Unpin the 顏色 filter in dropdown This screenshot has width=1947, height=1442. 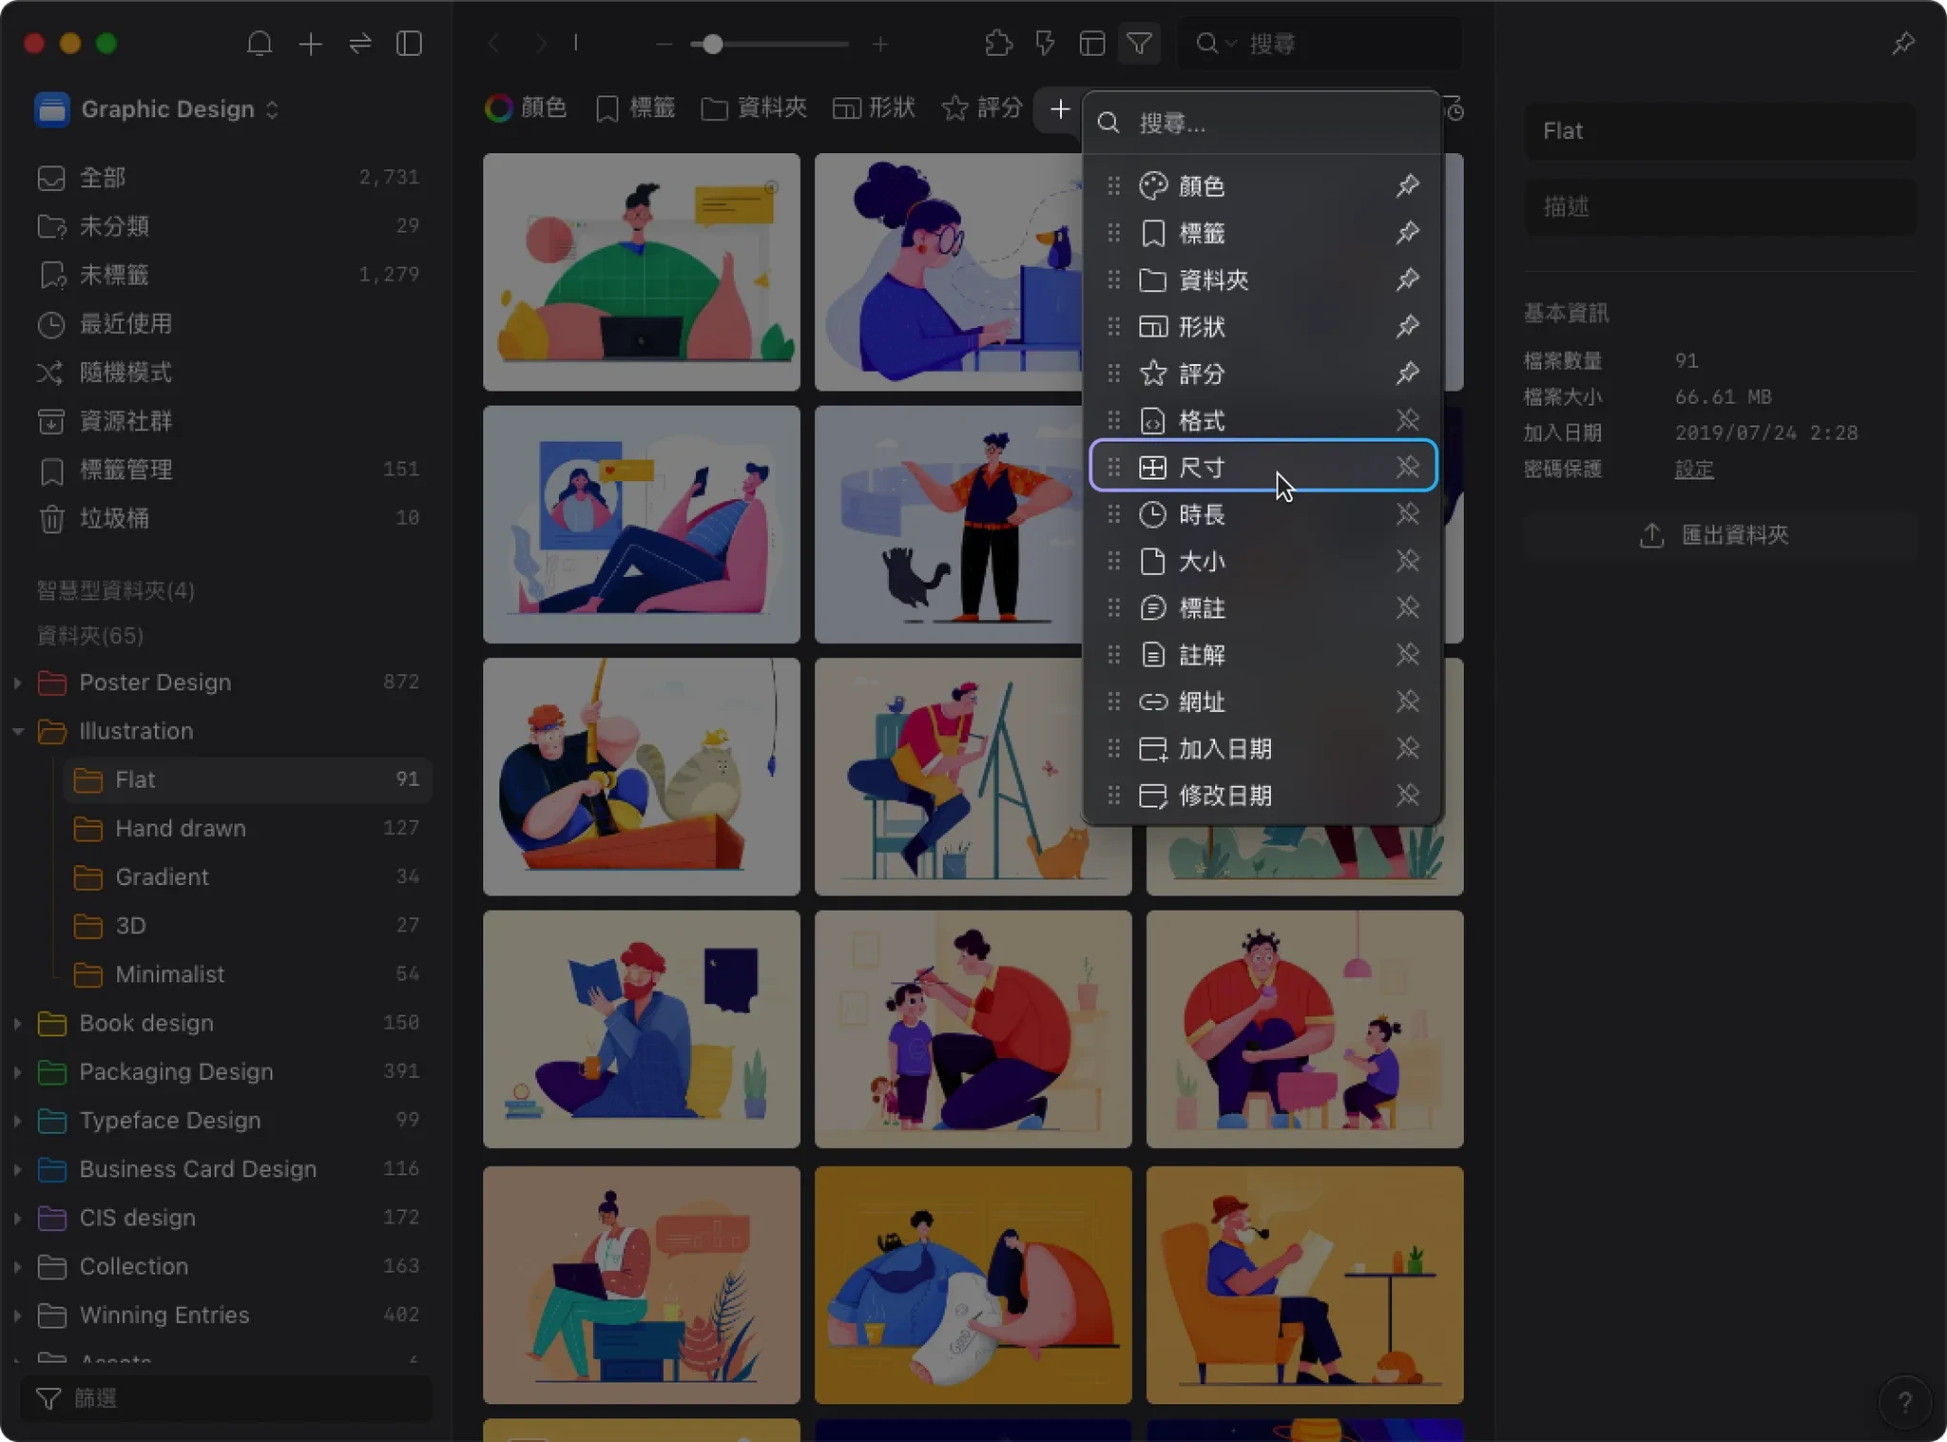1408,185
